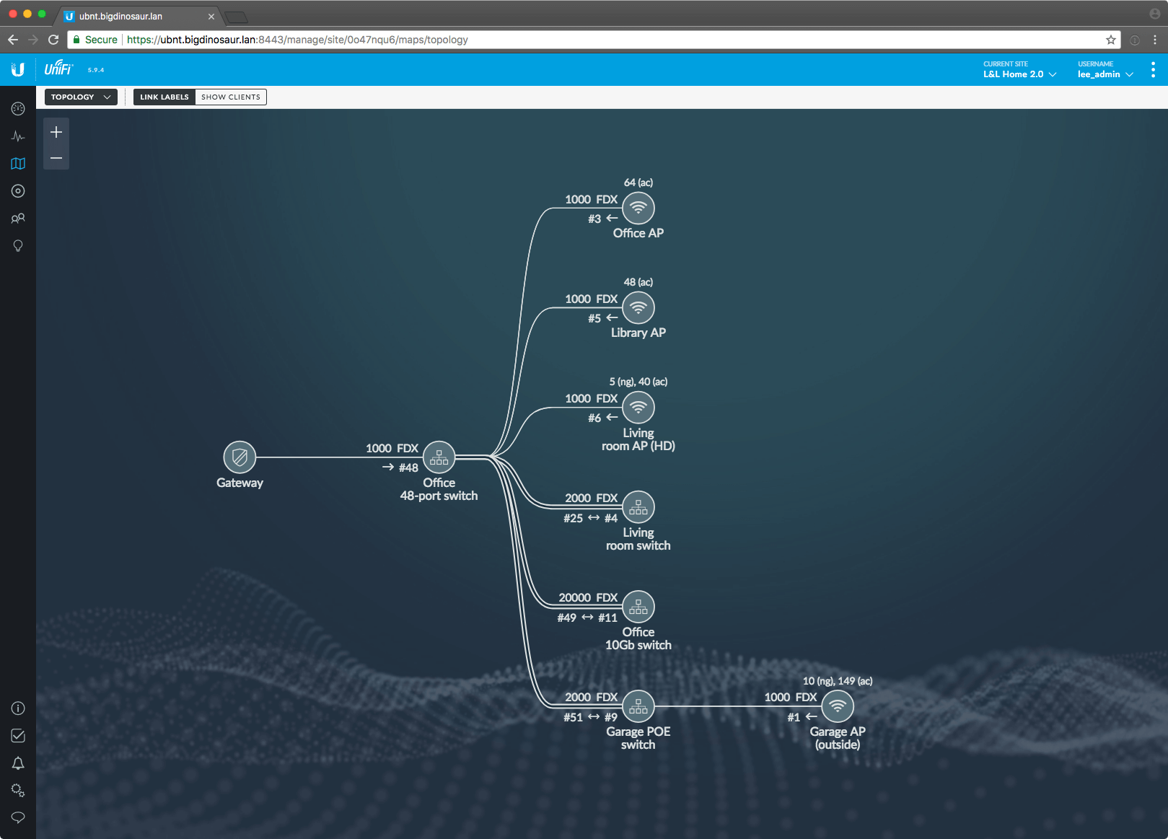
Task: Expand the Topology view dropdown
Action: click(81, 97)
